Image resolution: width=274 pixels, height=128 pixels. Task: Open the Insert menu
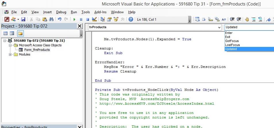point(47,12)
